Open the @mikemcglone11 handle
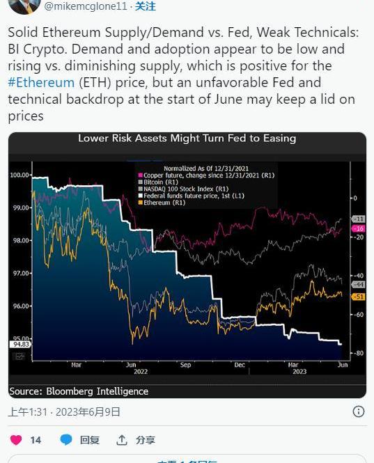This screenshot has width=374, height=463. click(x=86, y=6)
